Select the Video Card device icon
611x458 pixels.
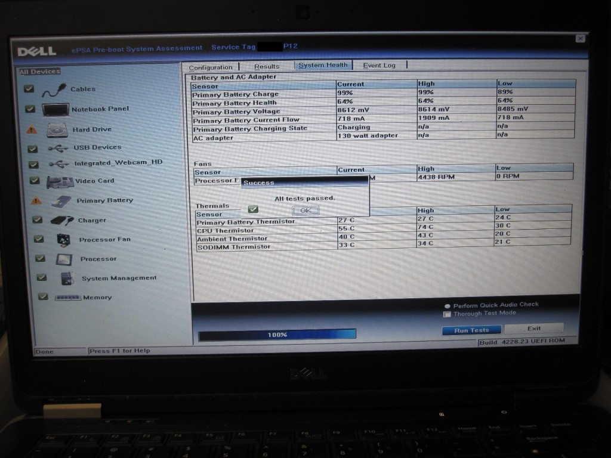coord(60,182)
